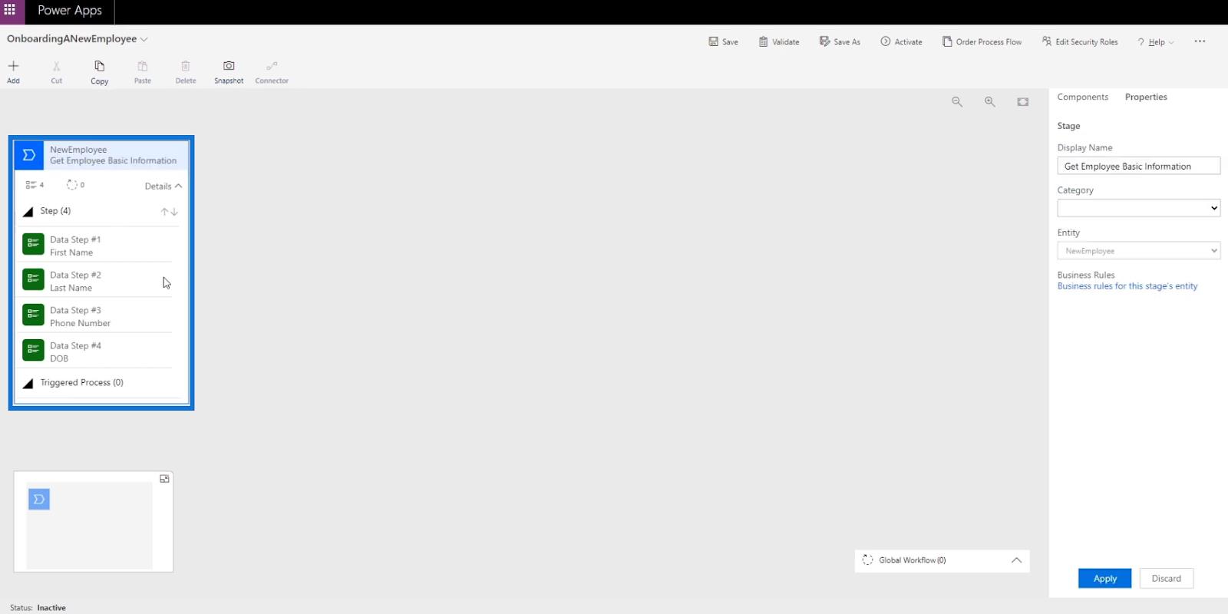
Task: Click the steps count icon showing 4
Action: (x=31, y=185)
